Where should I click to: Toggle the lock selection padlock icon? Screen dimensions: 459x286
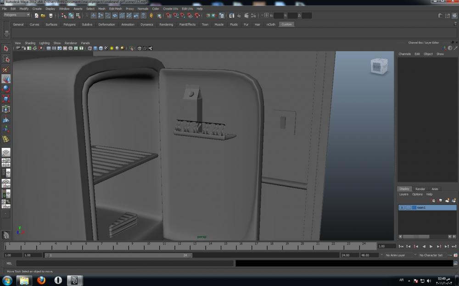pyautogui.click(x=151, y=16)
